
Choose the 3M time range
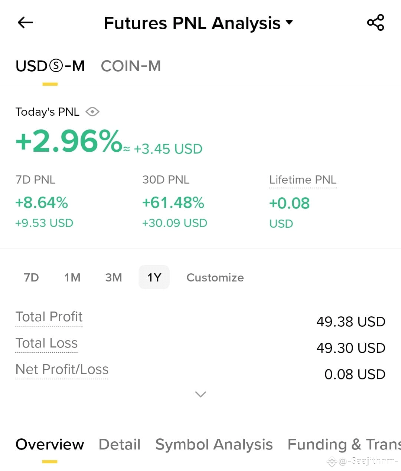114,277
